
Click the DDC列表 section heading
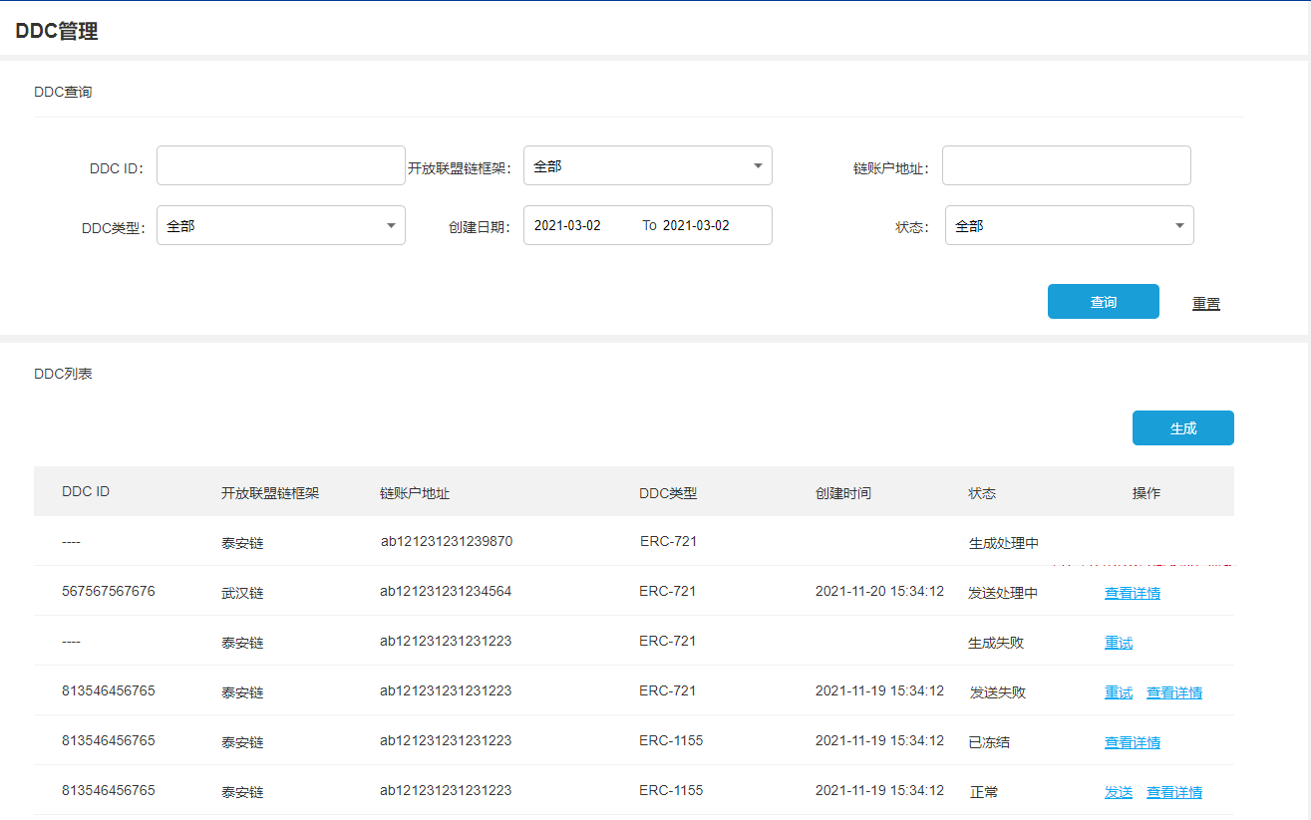[x=63, y=374]
